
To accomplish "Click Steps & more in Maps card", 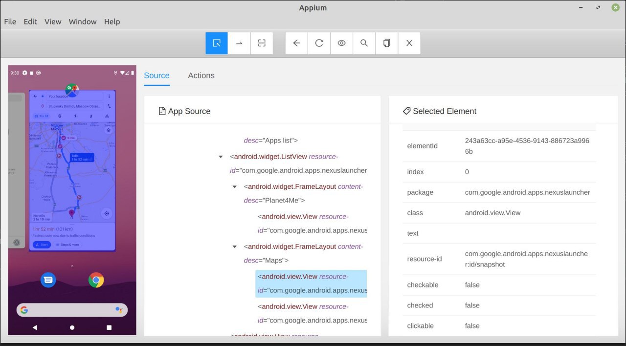I will coord(67,244).
